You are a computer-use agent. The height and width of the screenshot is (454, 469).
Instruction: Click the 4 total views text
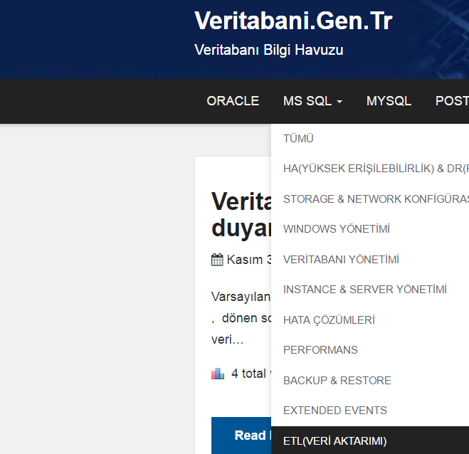point(251,374)
